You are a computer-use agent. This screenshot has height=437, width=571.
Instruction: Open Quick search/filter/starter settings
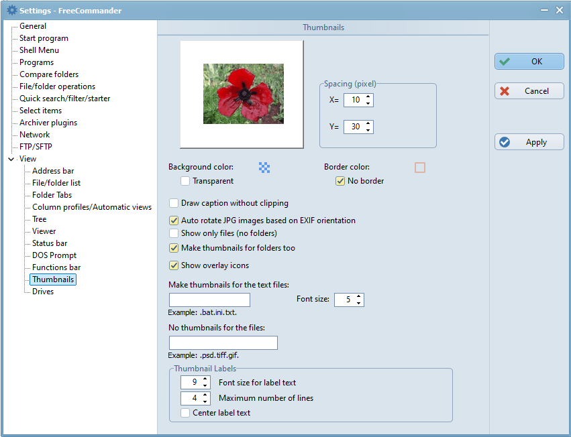pyautogui.click(x=65, y=99)
